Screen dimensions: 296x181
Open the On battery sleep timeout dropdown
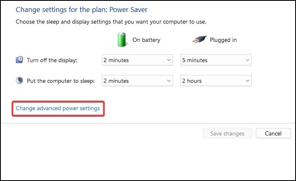[x=137, y=81]
